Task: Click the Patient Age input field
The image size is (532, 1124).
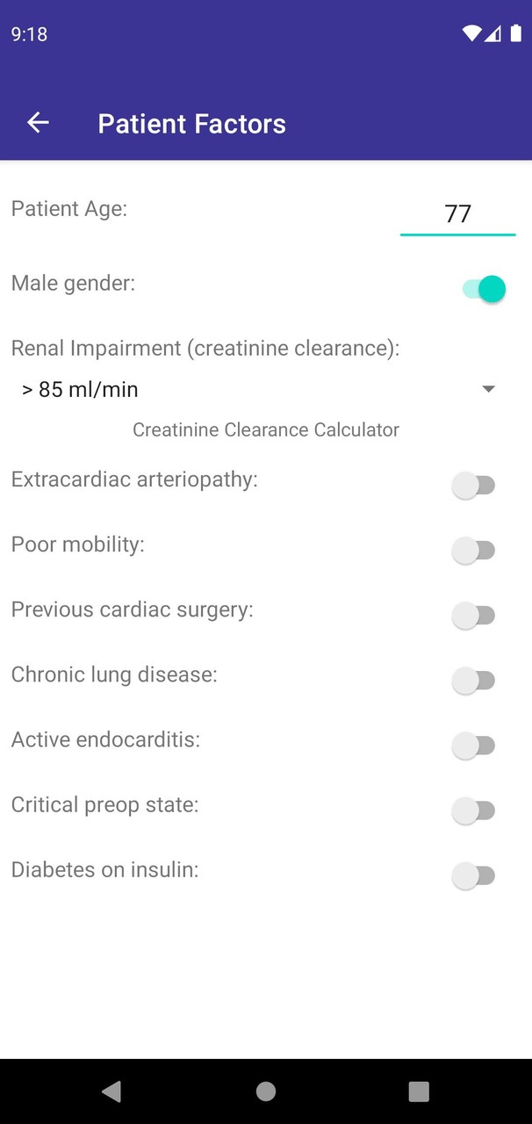Action: point(457,213)
